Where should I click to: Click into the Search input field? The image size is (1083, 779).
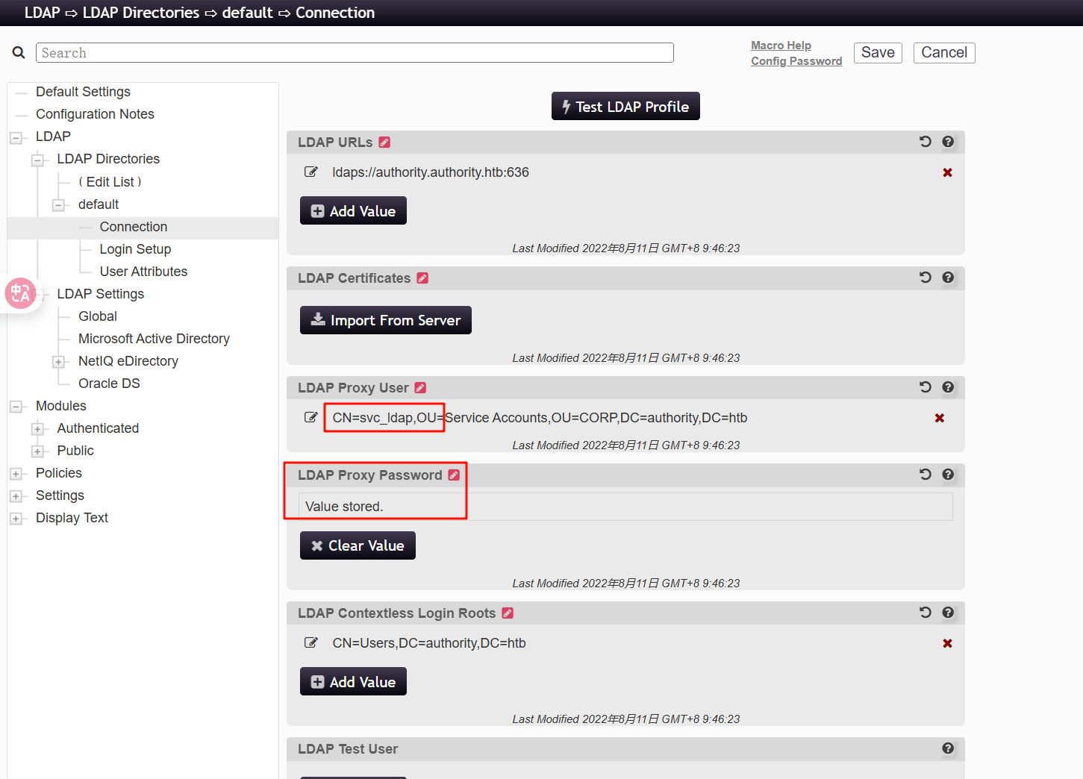pyautogui.click(x=355, y=53)
